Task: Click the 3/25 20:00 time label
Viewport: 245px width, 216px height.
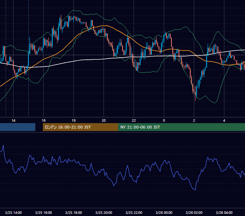Action: 104,212
